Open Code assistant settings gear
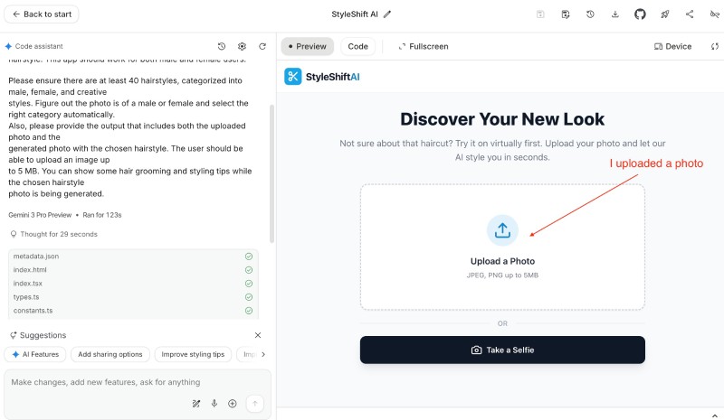This screenshot has width=724, height=420. (x=242, y=46)
